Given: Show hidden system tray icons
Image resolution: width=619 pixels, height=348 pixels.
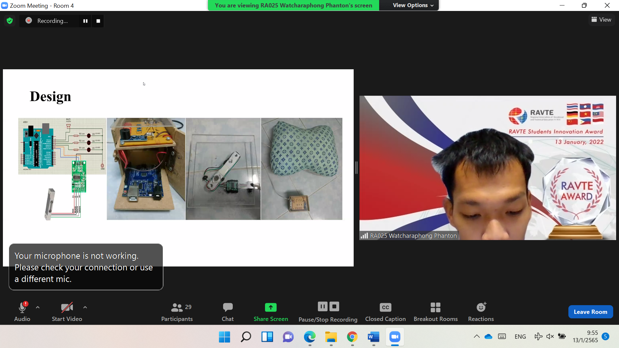Looking at the screenshot, I should pos(477,336).
